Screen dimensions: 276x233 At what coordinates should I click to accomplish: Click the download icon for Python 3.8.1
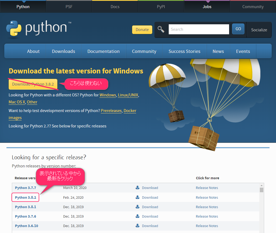pyautogui.click(x=137, y=207)
